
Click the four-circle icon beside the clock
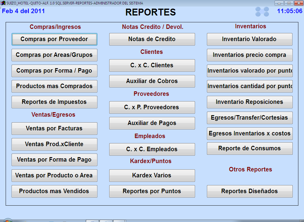262,12
